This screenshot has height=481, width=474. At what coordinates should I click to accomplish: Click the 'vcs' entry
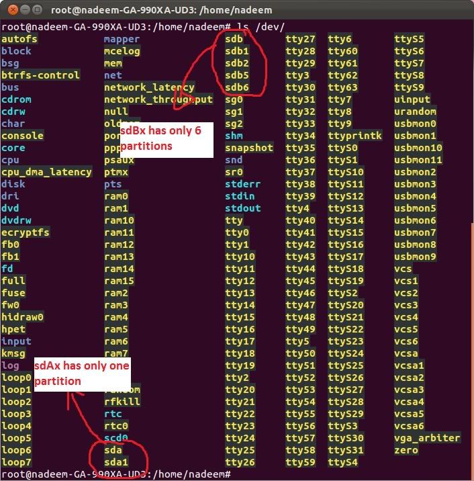(x=404, y=269)
